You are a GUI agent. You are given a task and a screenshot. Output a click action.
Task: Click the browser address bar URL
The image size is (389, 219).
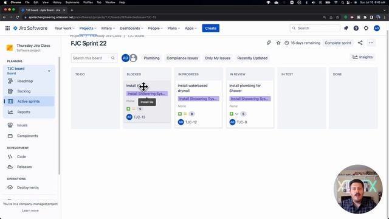pos(92,18)
